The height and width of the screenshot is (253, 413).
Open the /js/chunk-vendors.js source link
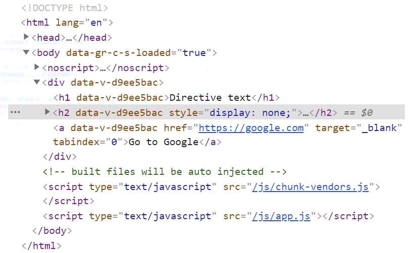(311, 187)
